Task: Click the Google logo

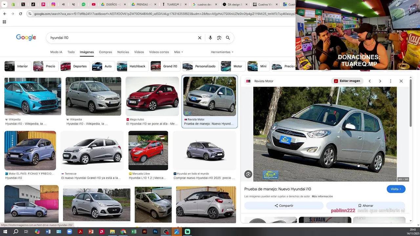Action: coord(26,37)
